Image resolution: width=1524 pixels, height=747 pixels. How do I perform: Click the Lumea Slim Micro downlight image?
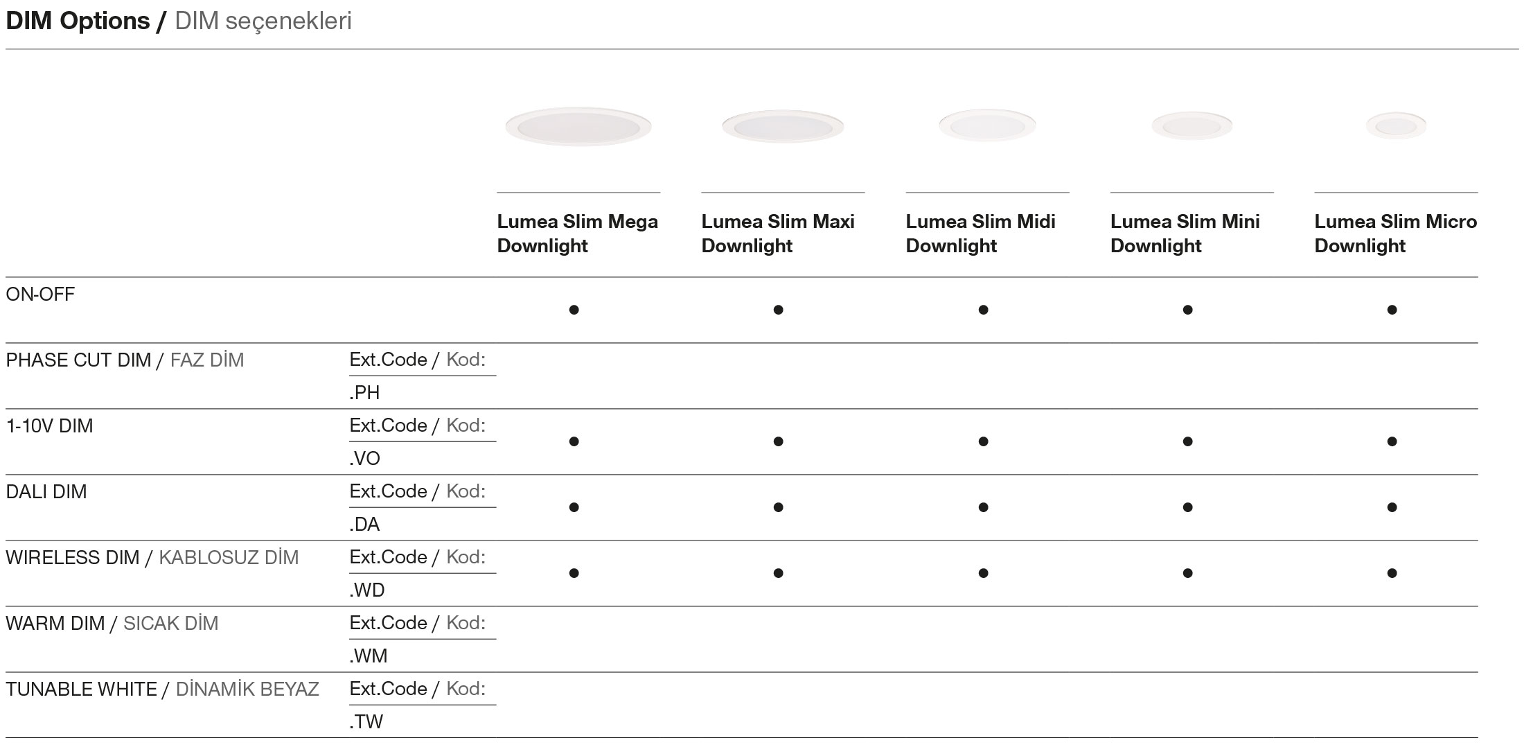1396,125
